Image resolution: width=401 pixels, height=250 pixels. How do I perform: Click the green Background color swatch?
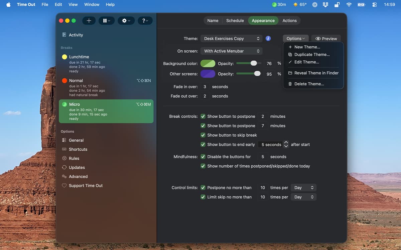pyautogui.click(x=208, y=64)
